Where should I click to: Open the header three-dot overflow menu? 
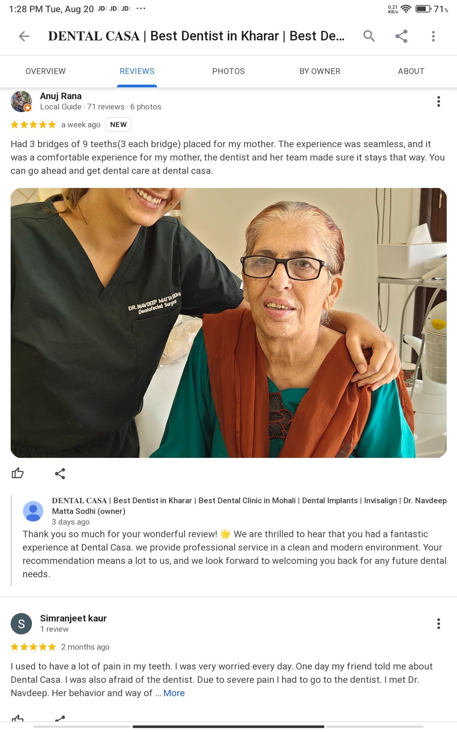tap(433, 36)
